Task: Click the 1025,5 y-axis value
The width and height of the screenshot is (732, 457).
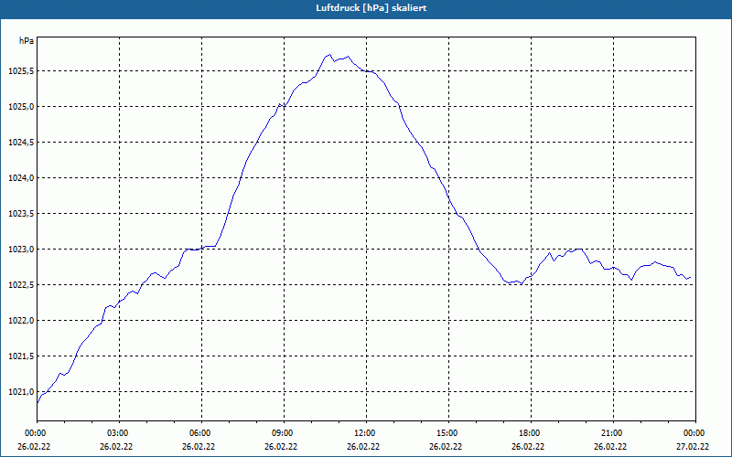Action: pyautogui.click(x=21, y=71)
